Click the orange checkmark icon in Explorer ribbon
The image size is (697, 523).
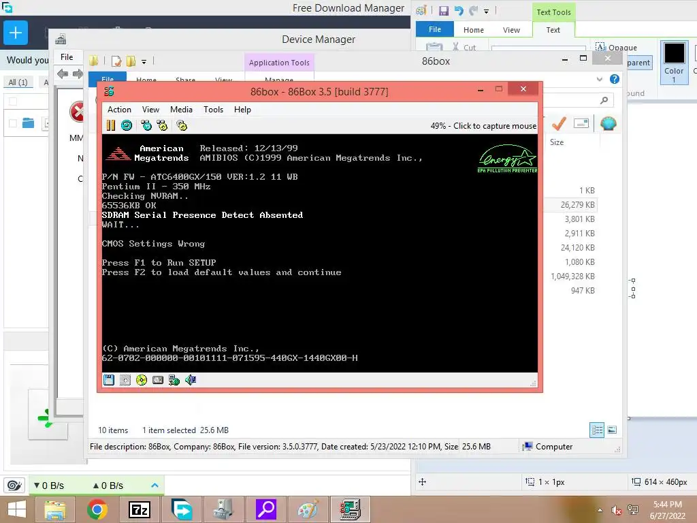tap(559, 124)
